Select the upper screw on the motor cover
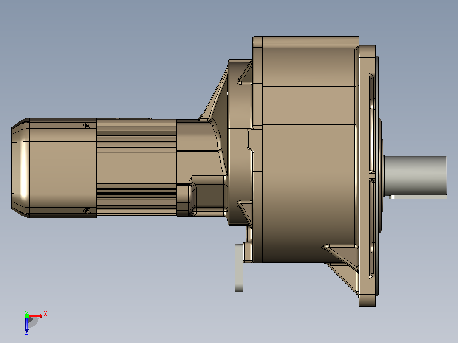Image resolution: width=458 pixels, height=343 pixels. [87, 125]
